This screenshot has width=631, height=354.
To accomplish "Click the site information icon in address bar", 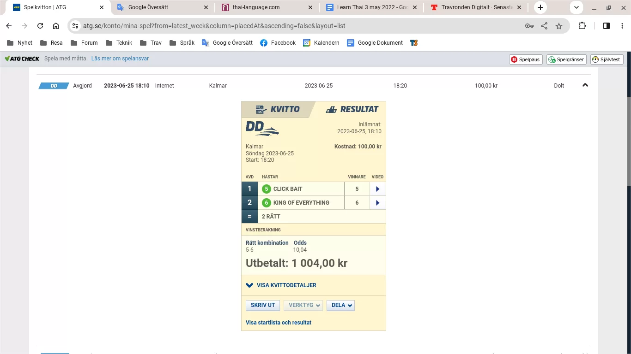I will tap(75, 26).
